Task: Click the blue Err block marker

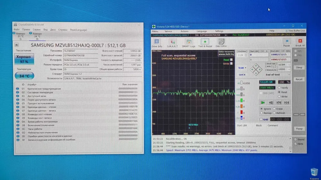Action: coord(242,118)
